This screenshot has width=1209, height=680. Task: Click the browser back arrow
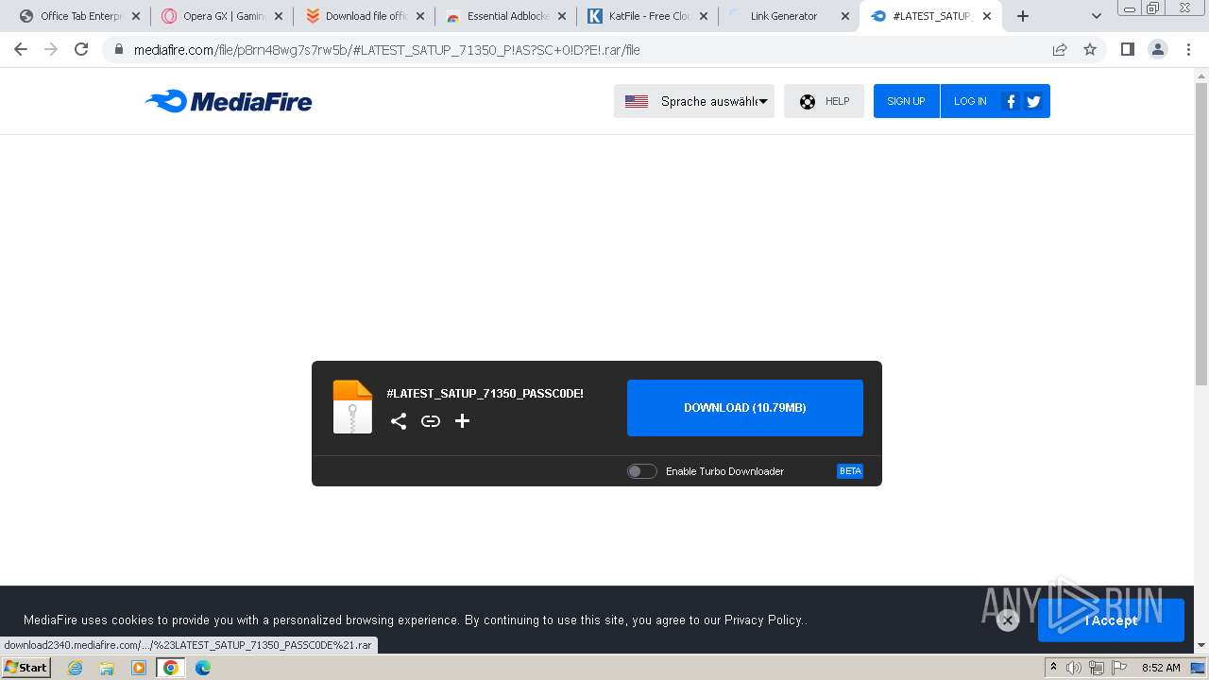click(21, 49)
